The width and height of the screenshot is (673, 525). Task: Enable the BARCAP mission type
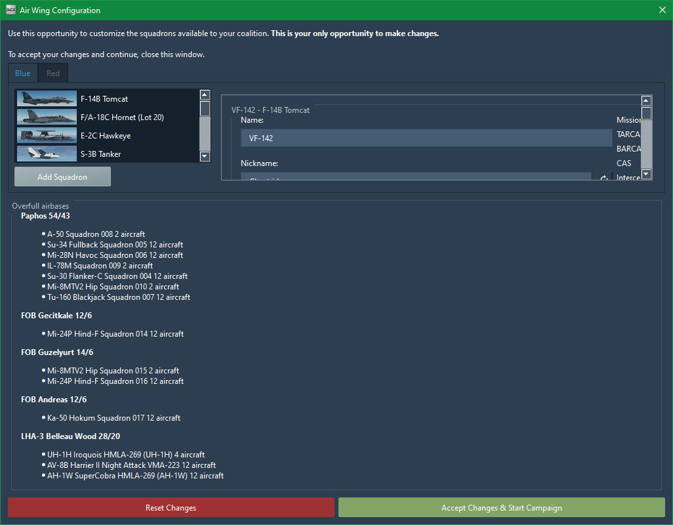629,148
